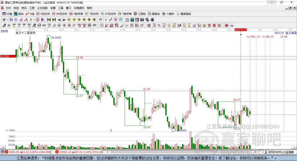Image resolution: width=297 pixels, height=161 pixels.
Task: Open the 资讯 menu
Action: pos(24,8)
